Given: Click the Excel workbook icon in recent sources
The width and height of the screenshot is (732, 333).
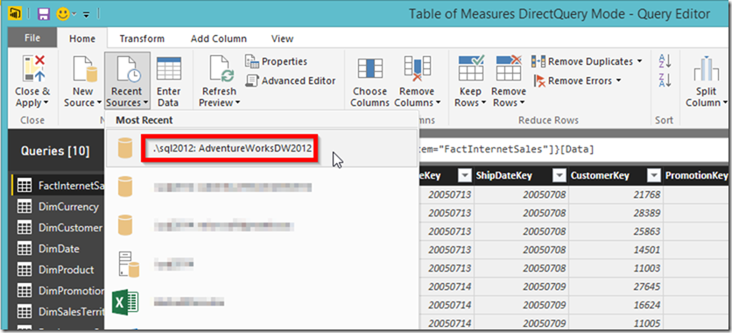Looking at the screenshot, I should [x=125, y=302].
